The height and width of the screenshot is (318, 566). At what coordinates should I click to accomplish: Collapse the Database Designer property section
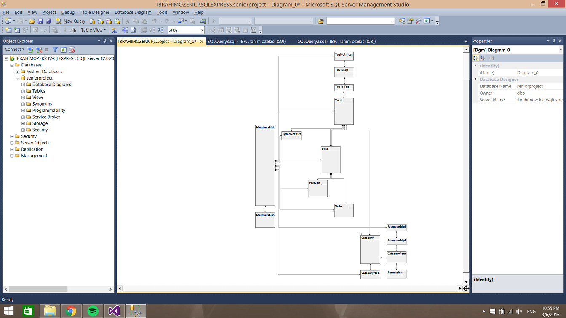(x=475, y=79)
